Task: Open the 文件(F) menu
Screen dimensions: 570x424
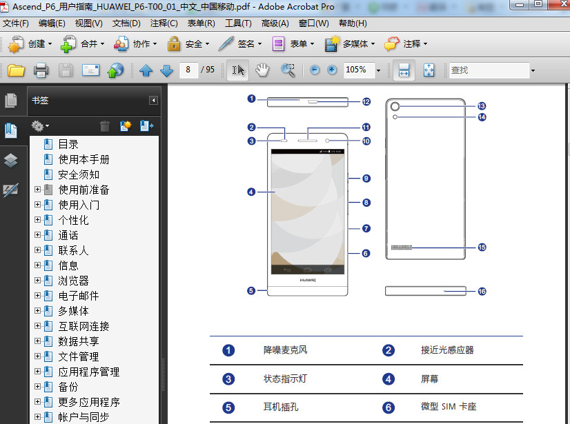Action: click(x=16, y=23)
